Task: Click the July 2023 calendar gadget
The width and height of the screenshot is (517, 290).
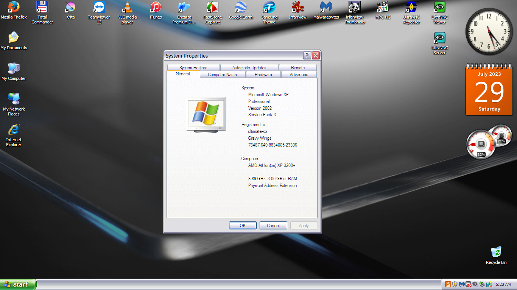Action: (x=489, y=91)
